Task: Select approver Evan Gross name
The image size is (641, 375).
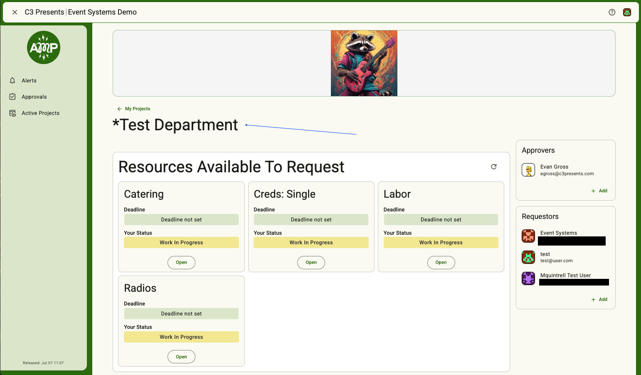Action: coord(554,166)
